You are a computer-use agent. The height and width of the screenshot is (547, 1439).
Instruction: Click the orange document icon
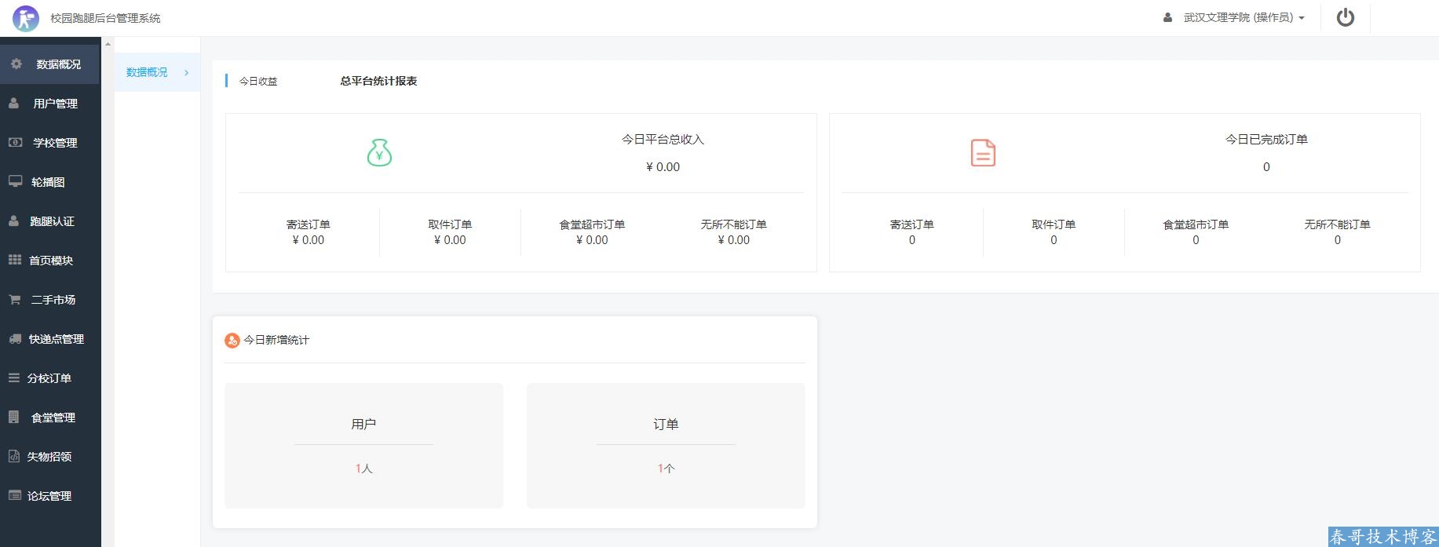click(983, 152)
